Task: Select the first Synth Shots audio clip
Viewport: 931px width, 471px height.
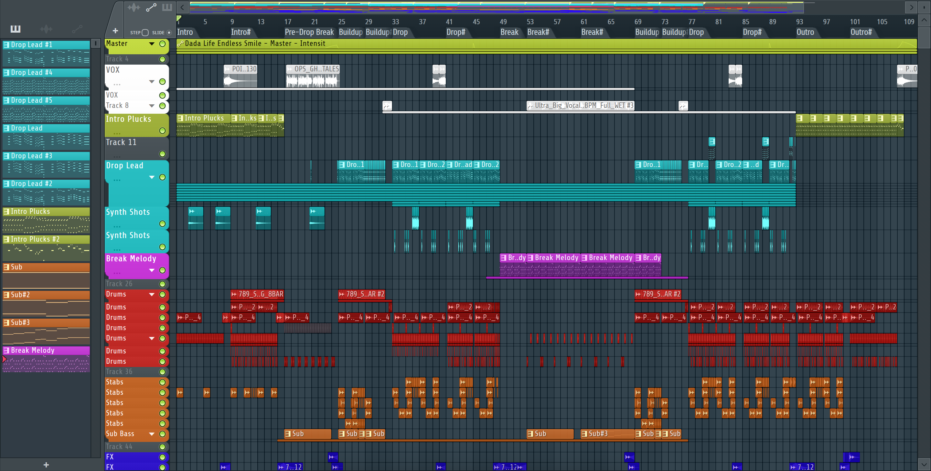Action: click(196, 218)
